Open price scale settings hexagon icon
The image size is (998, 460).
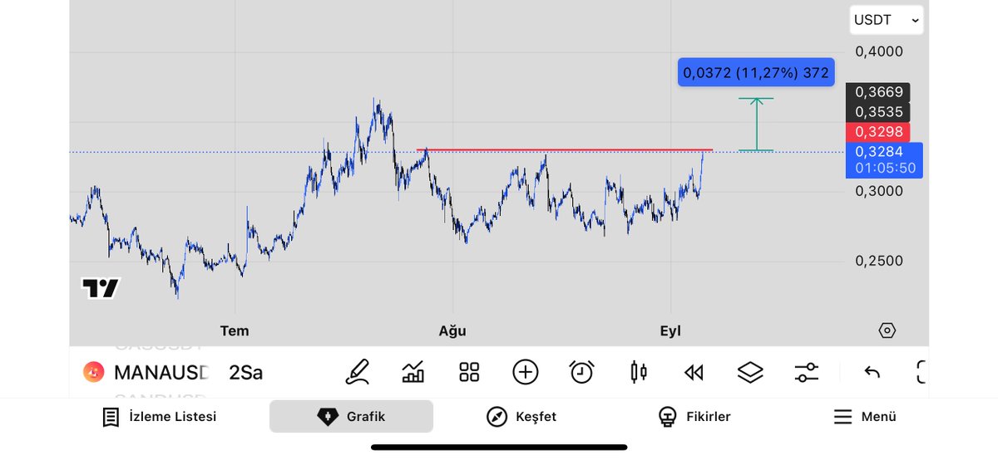(x=887, y=330)
